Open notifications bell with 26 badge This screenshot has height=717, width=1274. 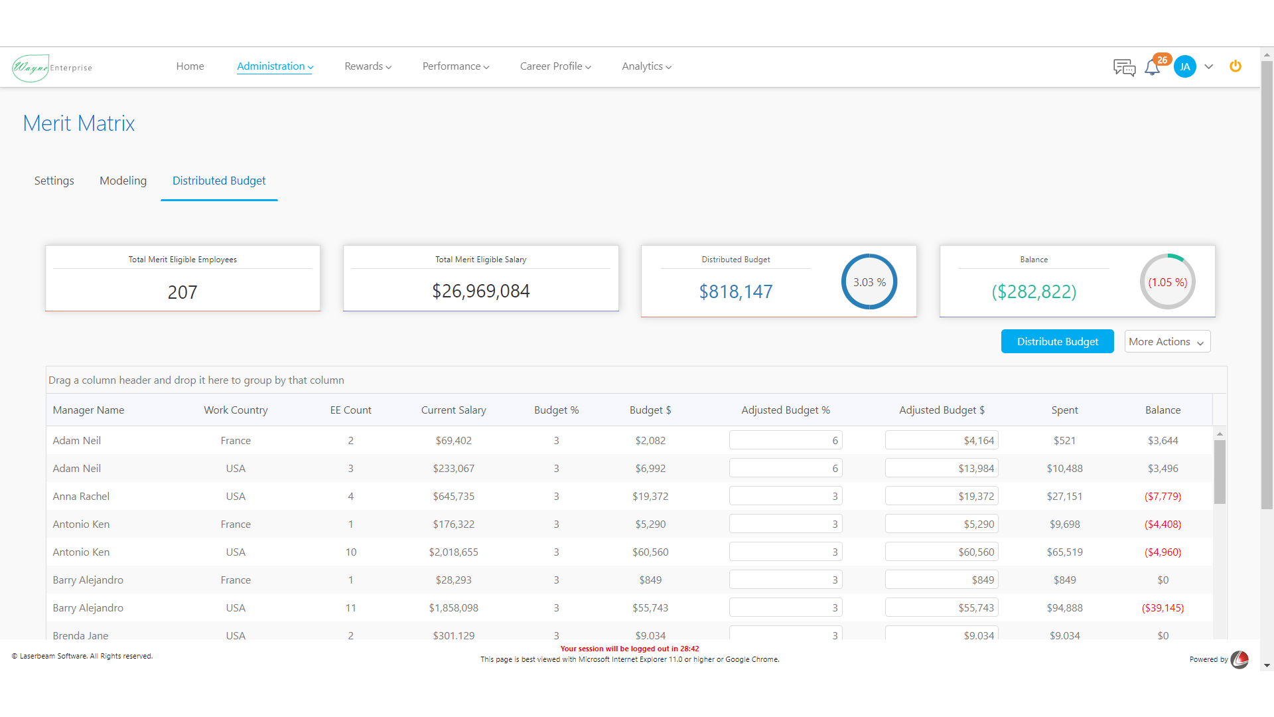click(1153, 67)
